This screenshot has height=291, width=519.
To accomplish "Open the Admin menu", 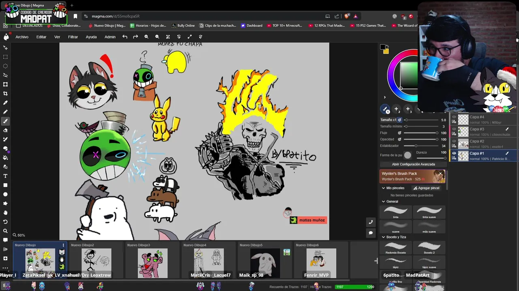I will point(110,37).
